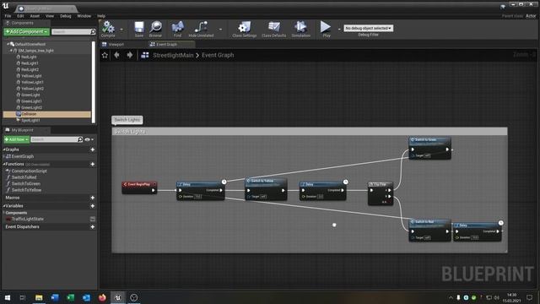Add event dispatcher with plus icon

(x=92, y=227)
